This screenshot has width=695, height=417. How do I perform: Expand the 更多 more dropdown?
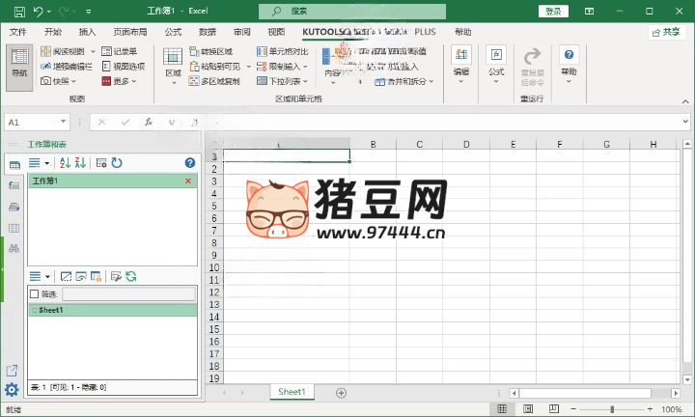point(134,81)
